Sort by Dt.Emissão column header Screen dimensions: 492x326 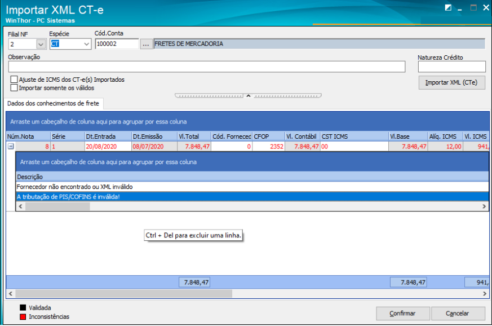coord(154,136)
